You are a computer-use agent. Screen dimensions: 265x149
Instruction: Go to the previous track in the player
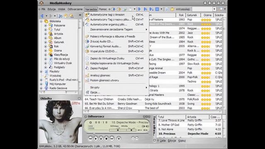point(90,139)
